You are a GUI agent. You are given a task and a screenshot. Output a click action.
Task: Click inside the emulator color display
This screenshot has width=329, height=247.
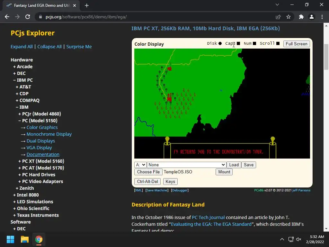tap(222, 104)
